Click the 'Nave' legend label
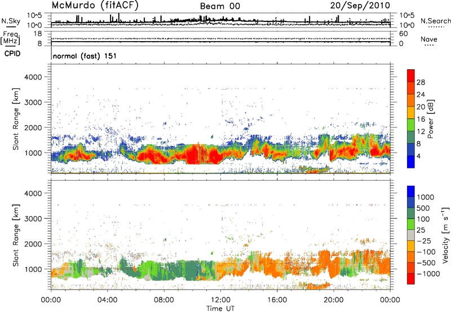Screen dimensions: 451x312 (429, 39)
